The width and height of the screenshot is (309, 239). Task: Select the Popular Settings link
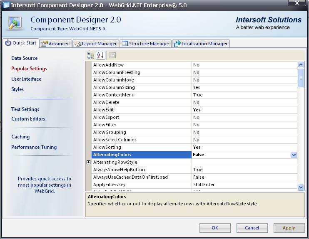[x=29, y=69]
